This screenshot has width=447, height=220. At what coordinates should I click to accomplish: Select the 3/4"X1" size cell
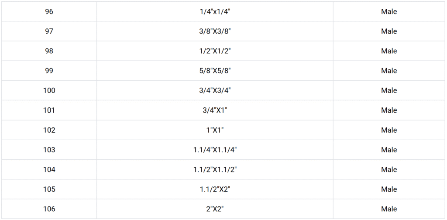[215, 110]
